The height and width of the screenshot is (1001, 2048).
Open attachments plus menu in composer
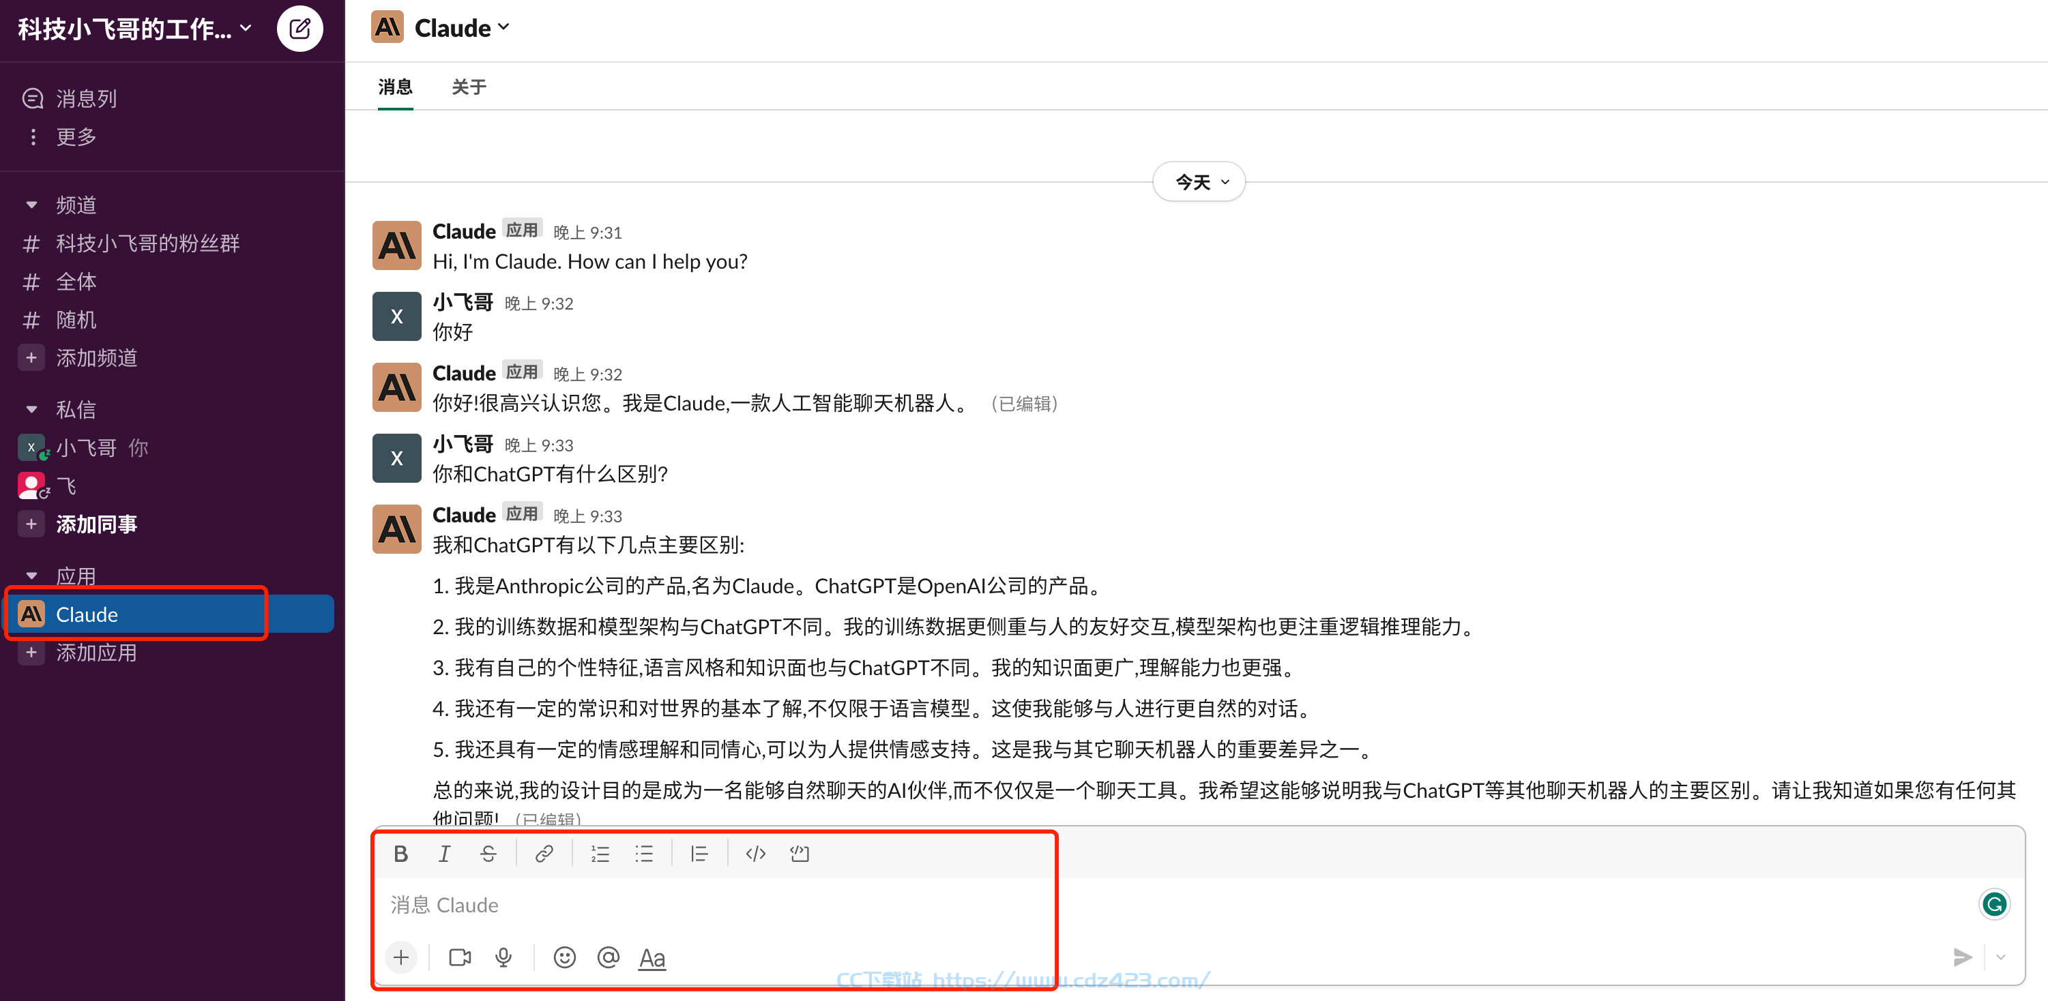[400, 957]
